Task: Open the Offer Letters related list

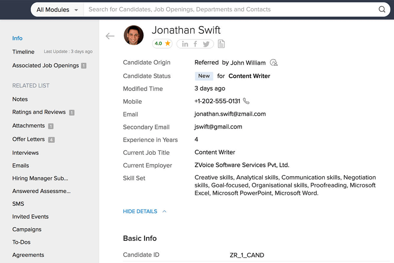Action: coord(29,139)
